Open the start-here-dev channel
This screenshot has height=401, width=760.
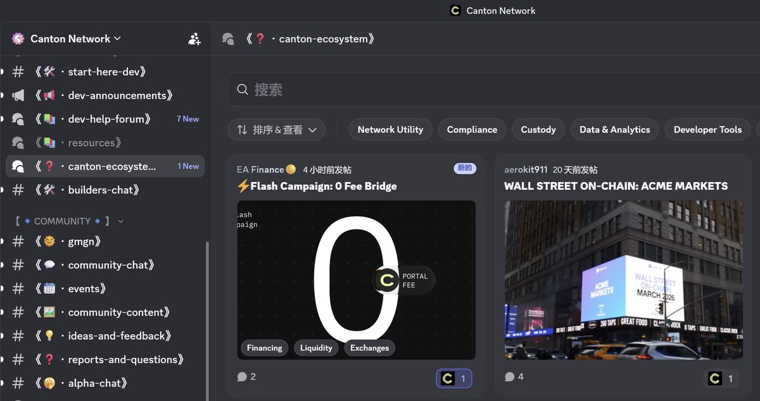pyautogui.click(x=105, y=72)
